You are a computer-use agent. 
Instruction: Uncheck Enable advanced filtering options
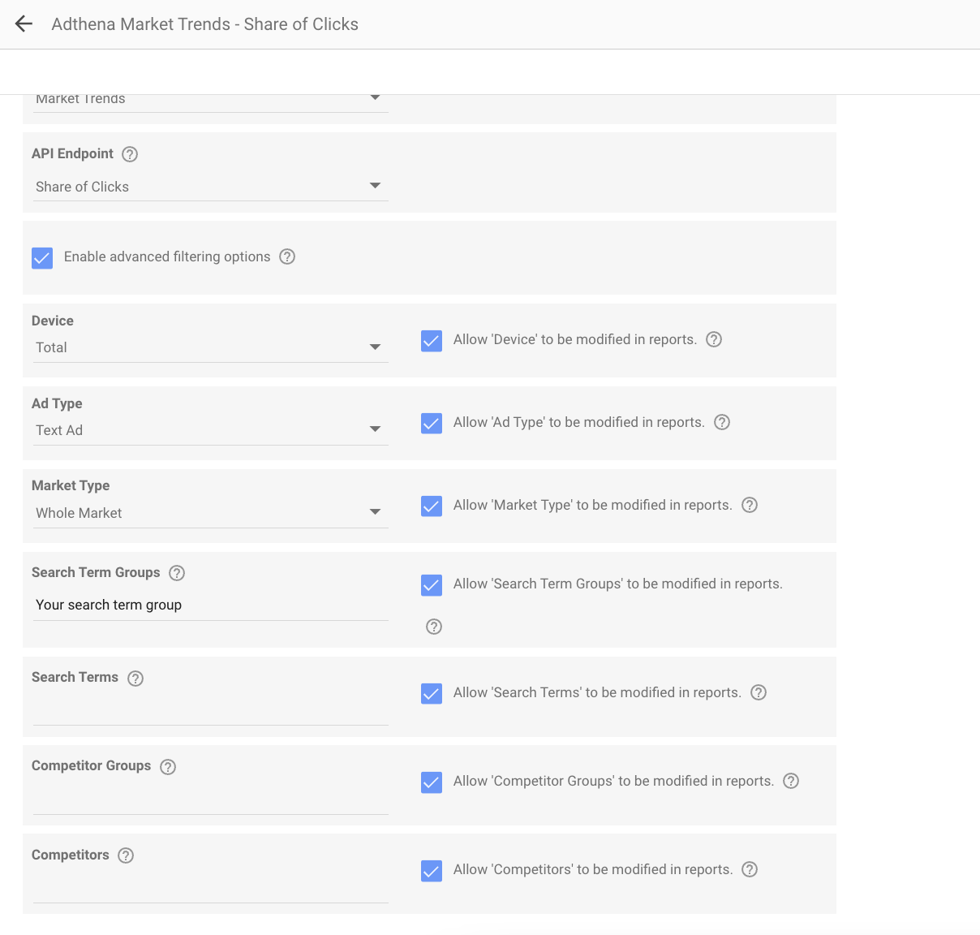(x=42, y=258)
